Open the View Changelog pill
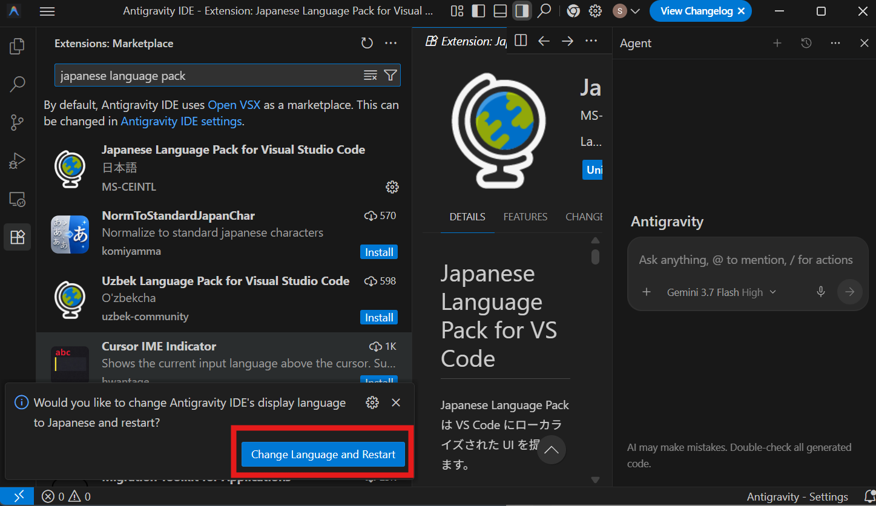Screen dimensions: 876x506 tap(696, 11)
